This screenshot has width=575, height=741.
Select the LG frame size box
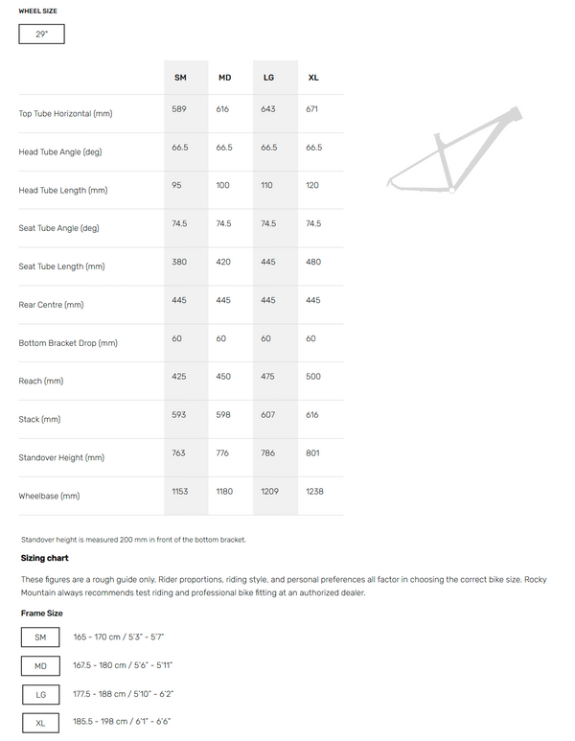click(x=40, y=693)
